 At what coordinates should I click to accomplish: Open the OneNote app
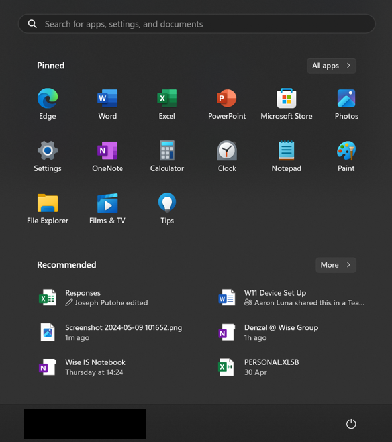tap(107, 156)
